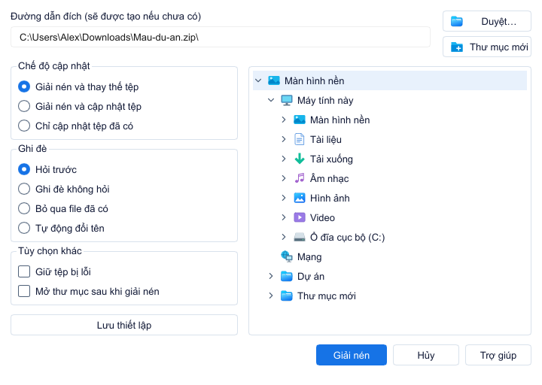Select Mạng in folder tree
Viewport: 542px width, 385px height.
pos(390,256)
